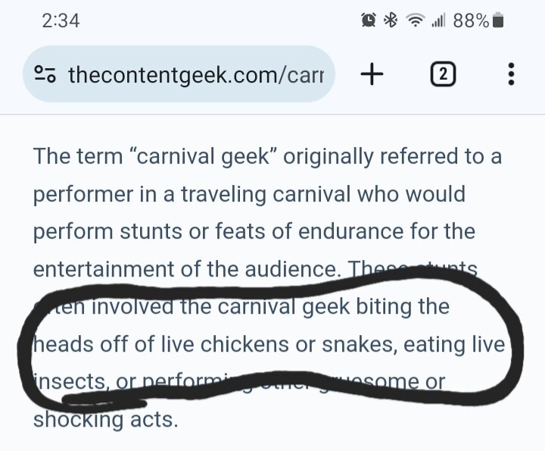Tap the quoted "carnival geek" phrase
This screenshot has width=545, height=451.
tap(203, 156)
